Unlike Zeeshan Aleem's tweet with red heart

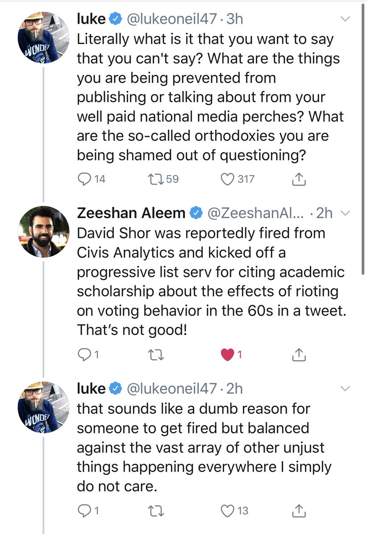[x=228, y=355]
